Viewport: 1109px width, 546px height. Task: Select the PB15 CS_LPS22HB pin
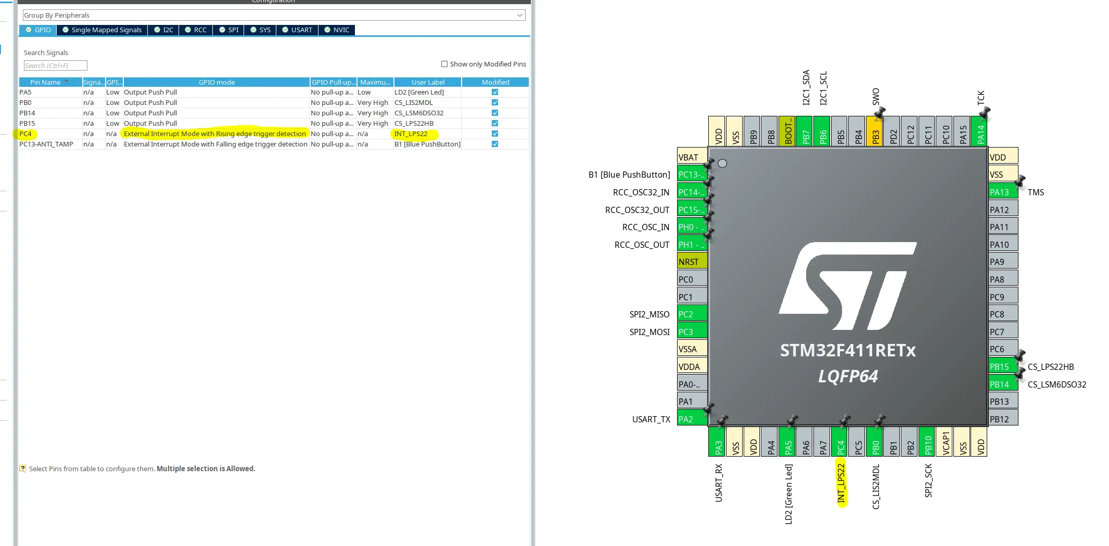pyautogui.click(x=1003, y=366)
